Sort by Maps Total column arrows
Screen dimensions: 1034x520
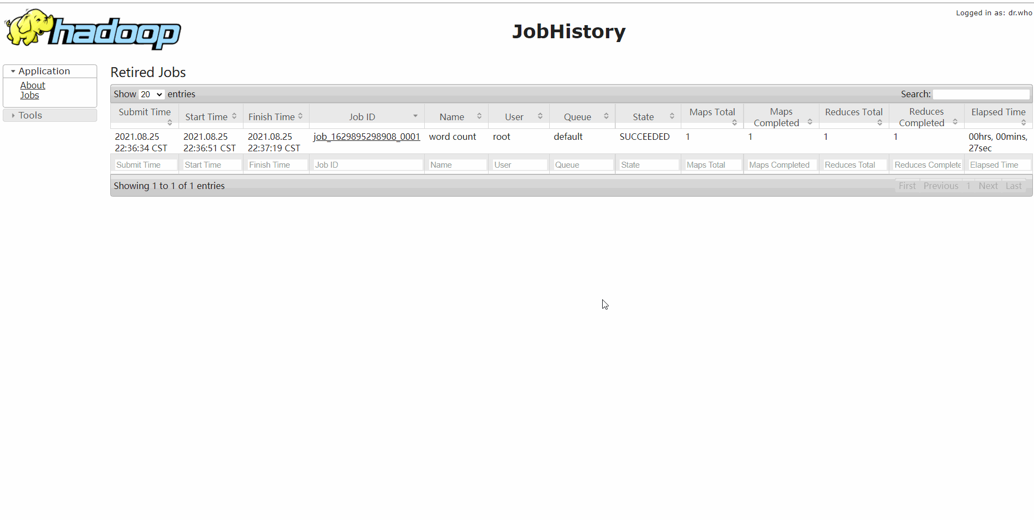(x=735, y=123)
